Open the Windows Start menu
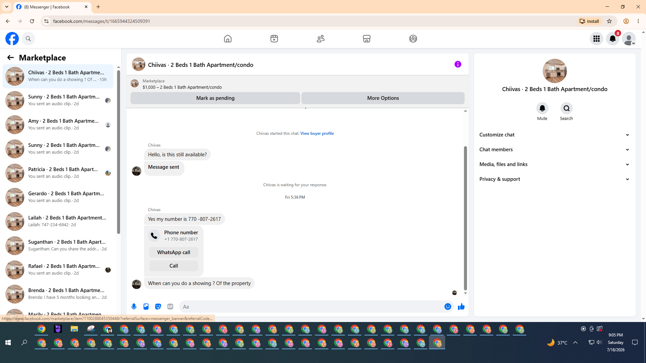The width and height of the screenshot is (646, 363). [x=8, y=342]
